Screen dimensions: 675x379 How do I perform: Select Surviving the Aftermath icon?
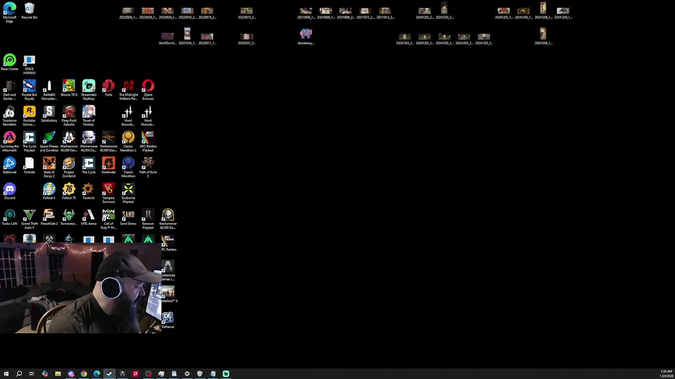(9, 142)
